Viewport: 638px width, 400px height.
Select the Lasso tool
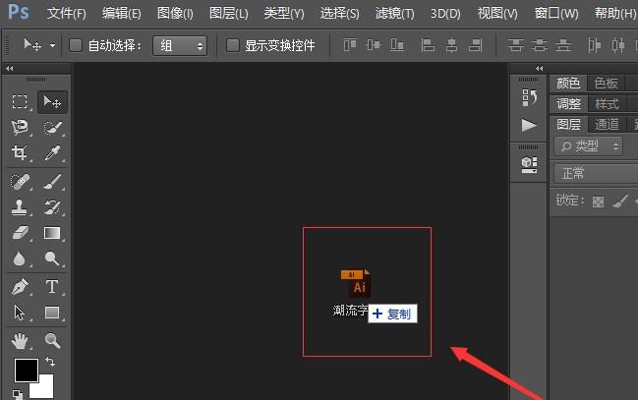coord(20,128)
